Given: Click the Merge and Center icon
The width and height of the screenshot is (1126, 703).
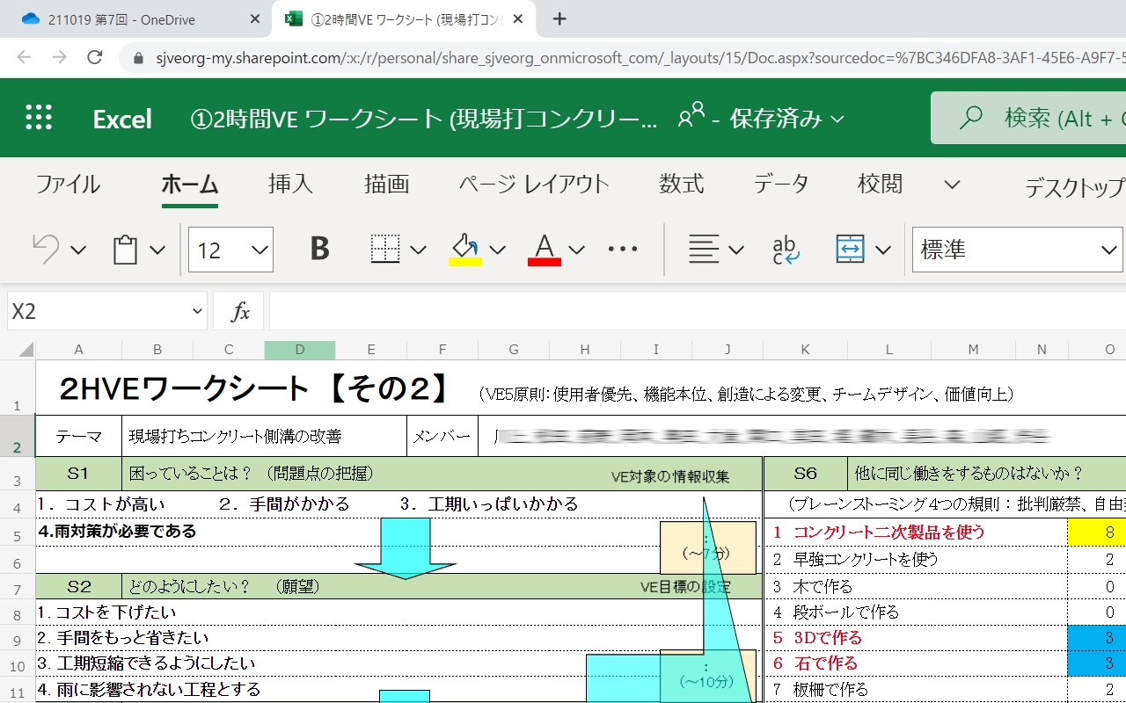Looking at the screenshot, I should [x=851, y=250].
